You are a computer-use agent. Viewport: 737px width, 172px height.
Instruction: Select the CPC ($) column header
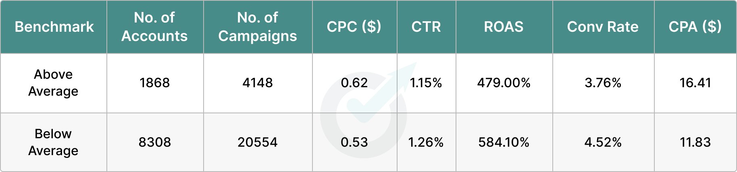(x=354, y=27)
